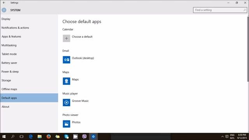Click the Maps app icon tile
Image resolution: width=249 pixels, height=140 pixels.
67,81
